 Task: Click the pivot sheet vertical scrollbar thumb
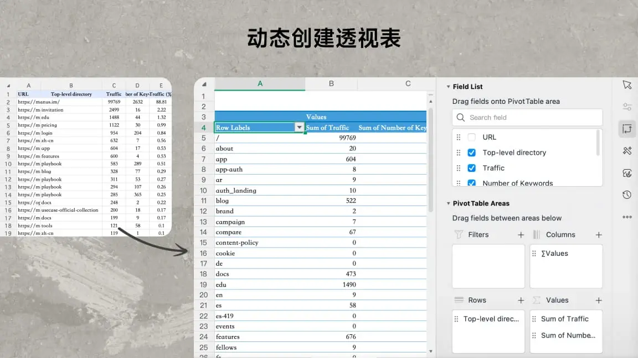(430, 160)
